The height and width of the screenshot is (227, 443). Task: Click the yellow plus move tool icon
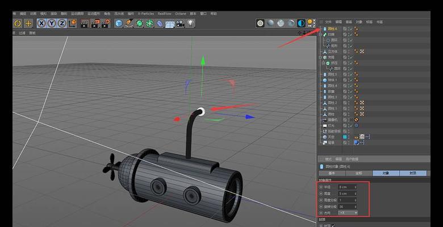[x=28, y=23]
